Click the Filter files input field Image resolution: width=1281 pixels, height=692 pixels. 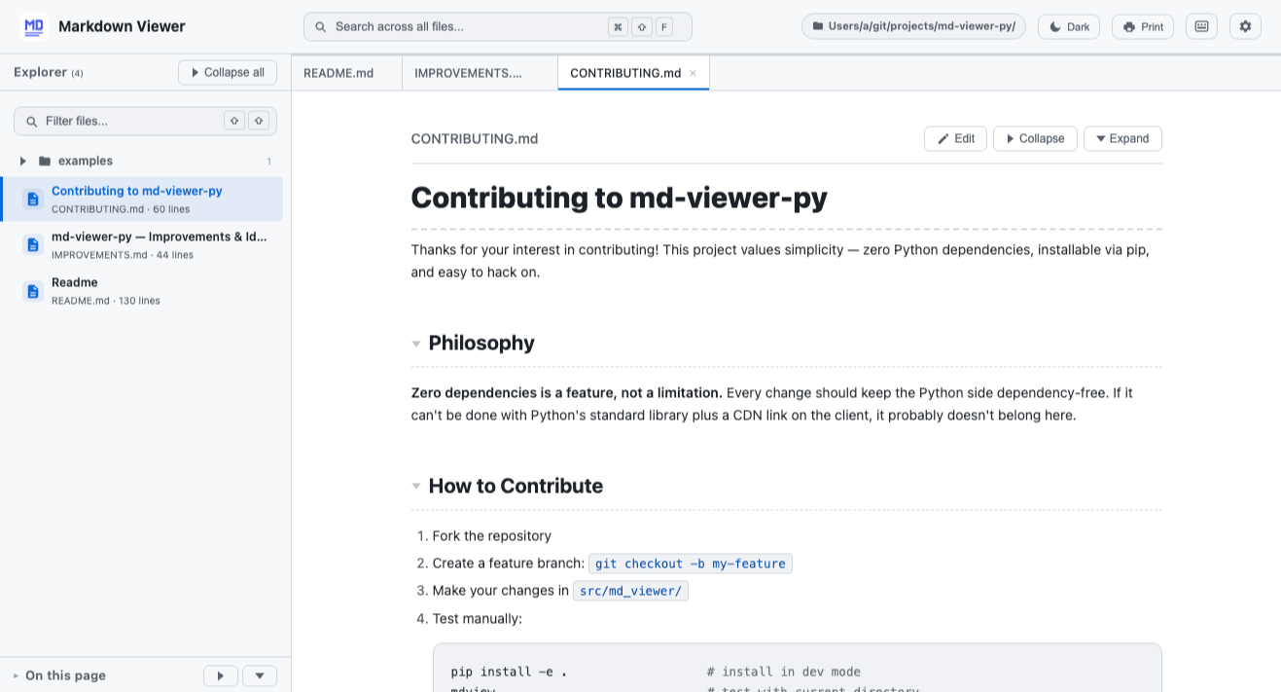pos(136,121)
